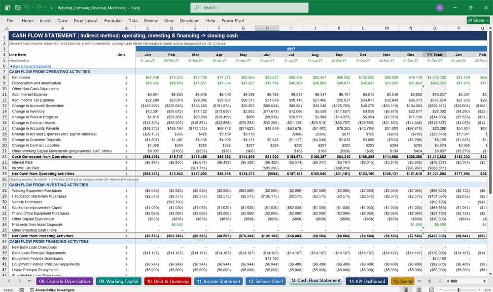493x292 pixels.
Task: Go to 11. Income Statement sheet
Action: pyautogui.click(x=218, y=281)
